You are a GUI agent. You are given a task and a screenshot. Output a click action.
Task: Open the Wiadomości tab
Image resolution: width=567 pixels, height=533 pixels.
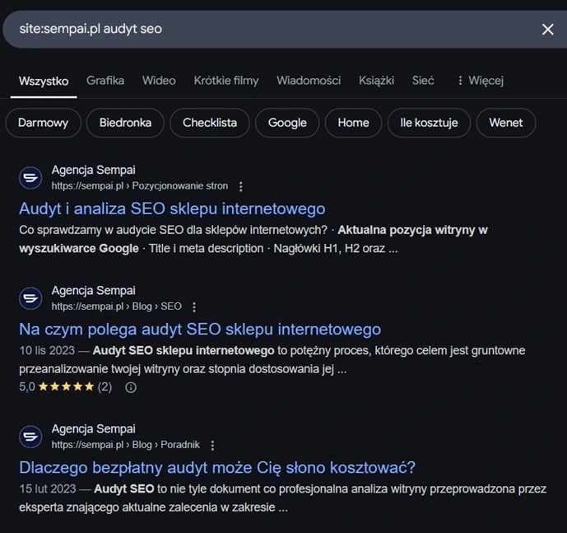[309, 81]
